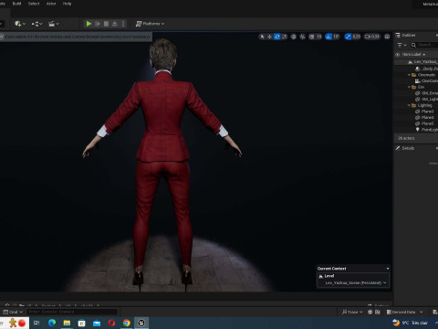The width and height of the screenshot is (438, 329).
Task: Open the Add content (create) dropdown
Action: [x=20, y=24]
